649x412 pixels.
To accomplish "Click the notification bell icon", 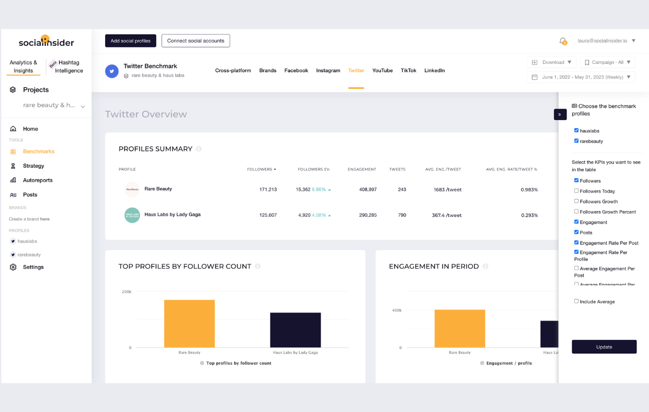I will pos(562,41).
